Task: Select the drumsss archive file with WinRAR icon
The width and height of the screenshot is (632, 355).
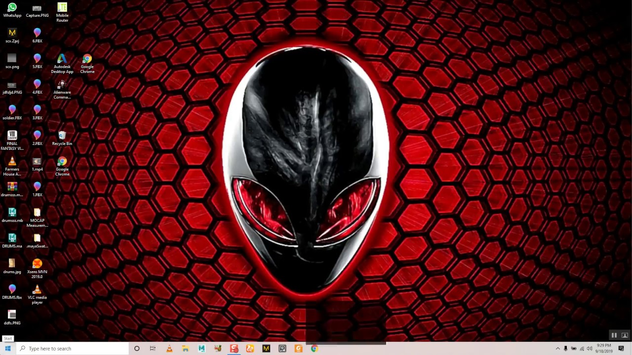Action: [12, 190]
